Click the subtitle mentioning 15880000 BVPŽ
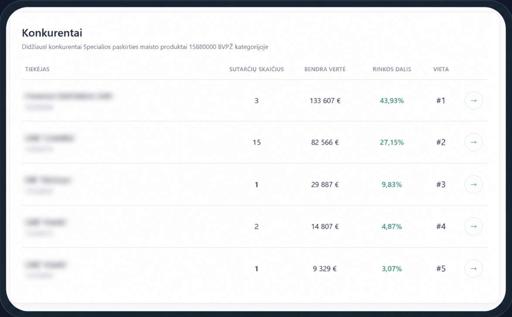Viewport: 512px width, 317px height. pos(145,47)
